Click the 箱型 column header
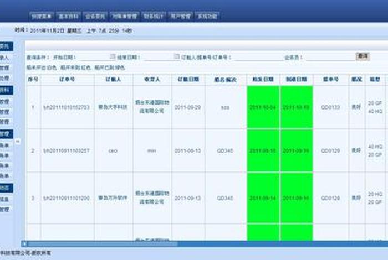 [x=375, y=79]
